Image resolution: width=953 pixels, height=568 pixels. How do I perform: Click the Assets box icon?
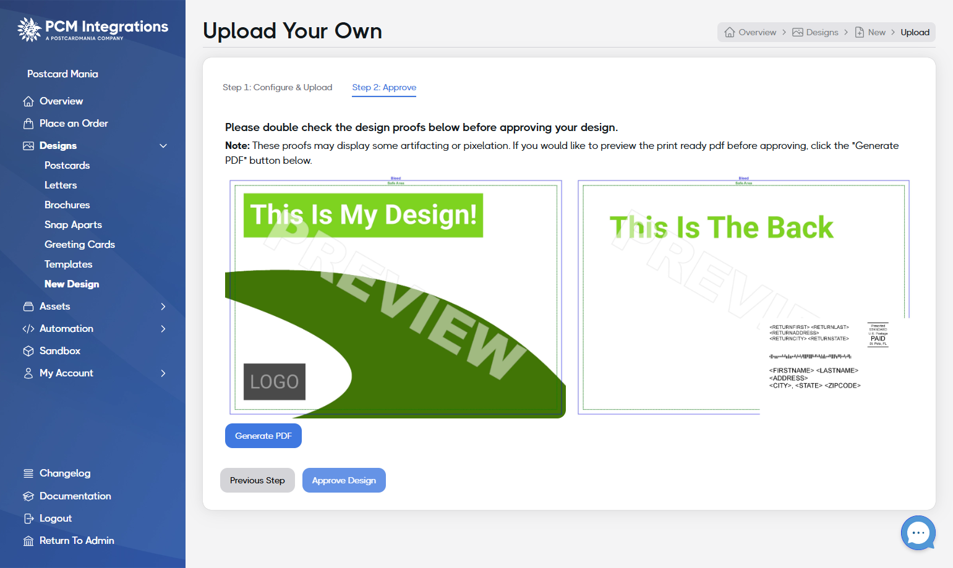(28, 307)
